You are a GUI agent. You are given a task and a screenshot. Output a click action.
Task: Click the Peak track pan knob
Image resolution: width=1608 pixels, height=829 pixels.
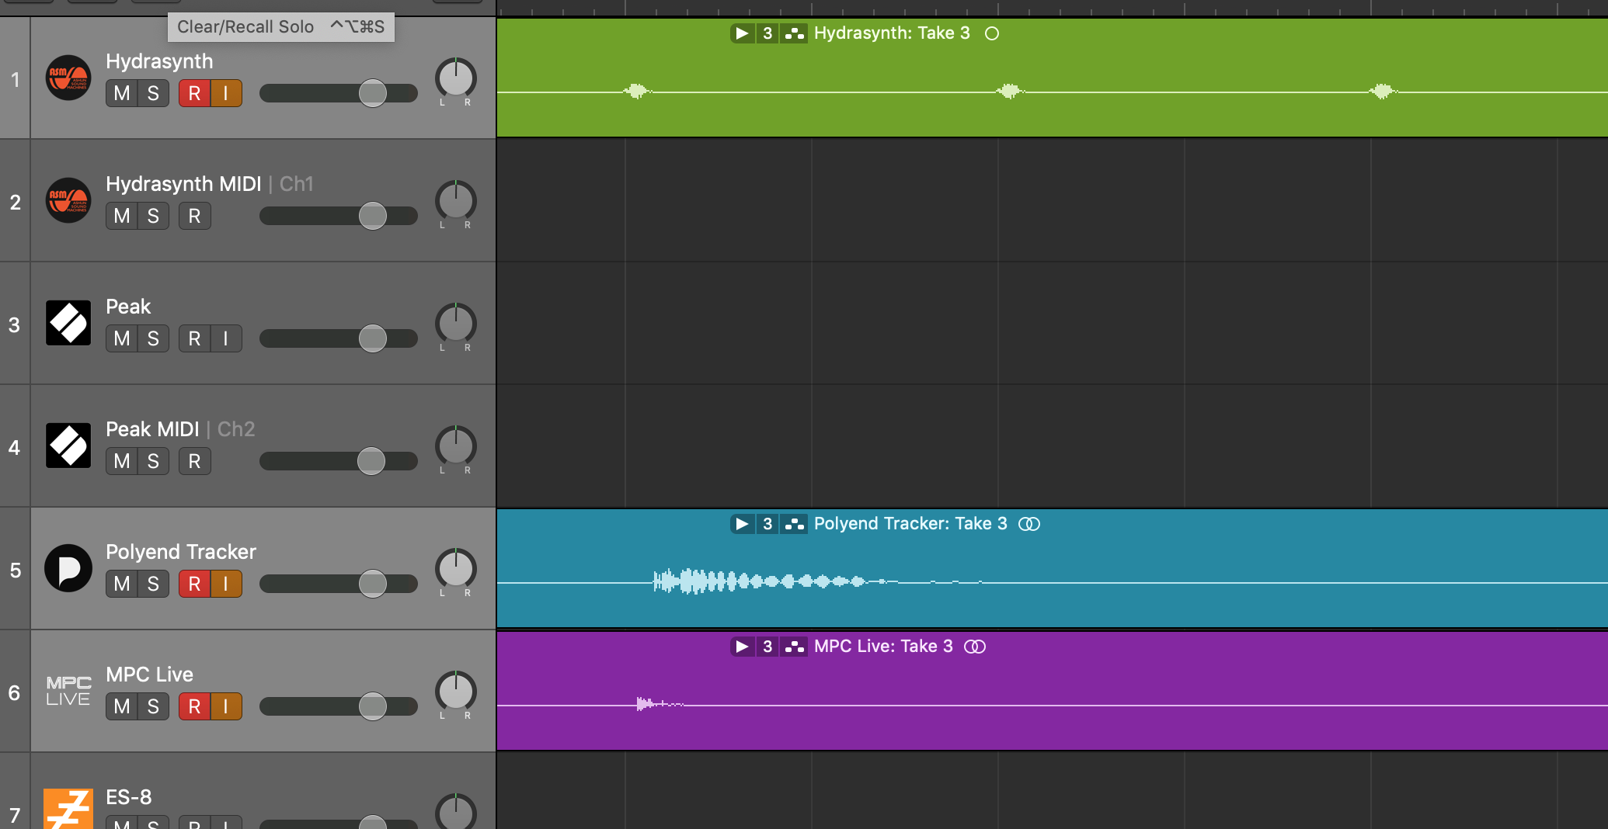[x=456, y=324]
